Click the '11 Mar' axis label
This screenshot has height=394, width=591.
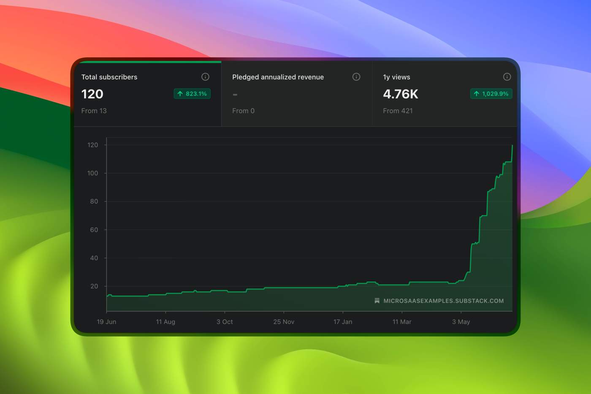click(x=402, y=322)
